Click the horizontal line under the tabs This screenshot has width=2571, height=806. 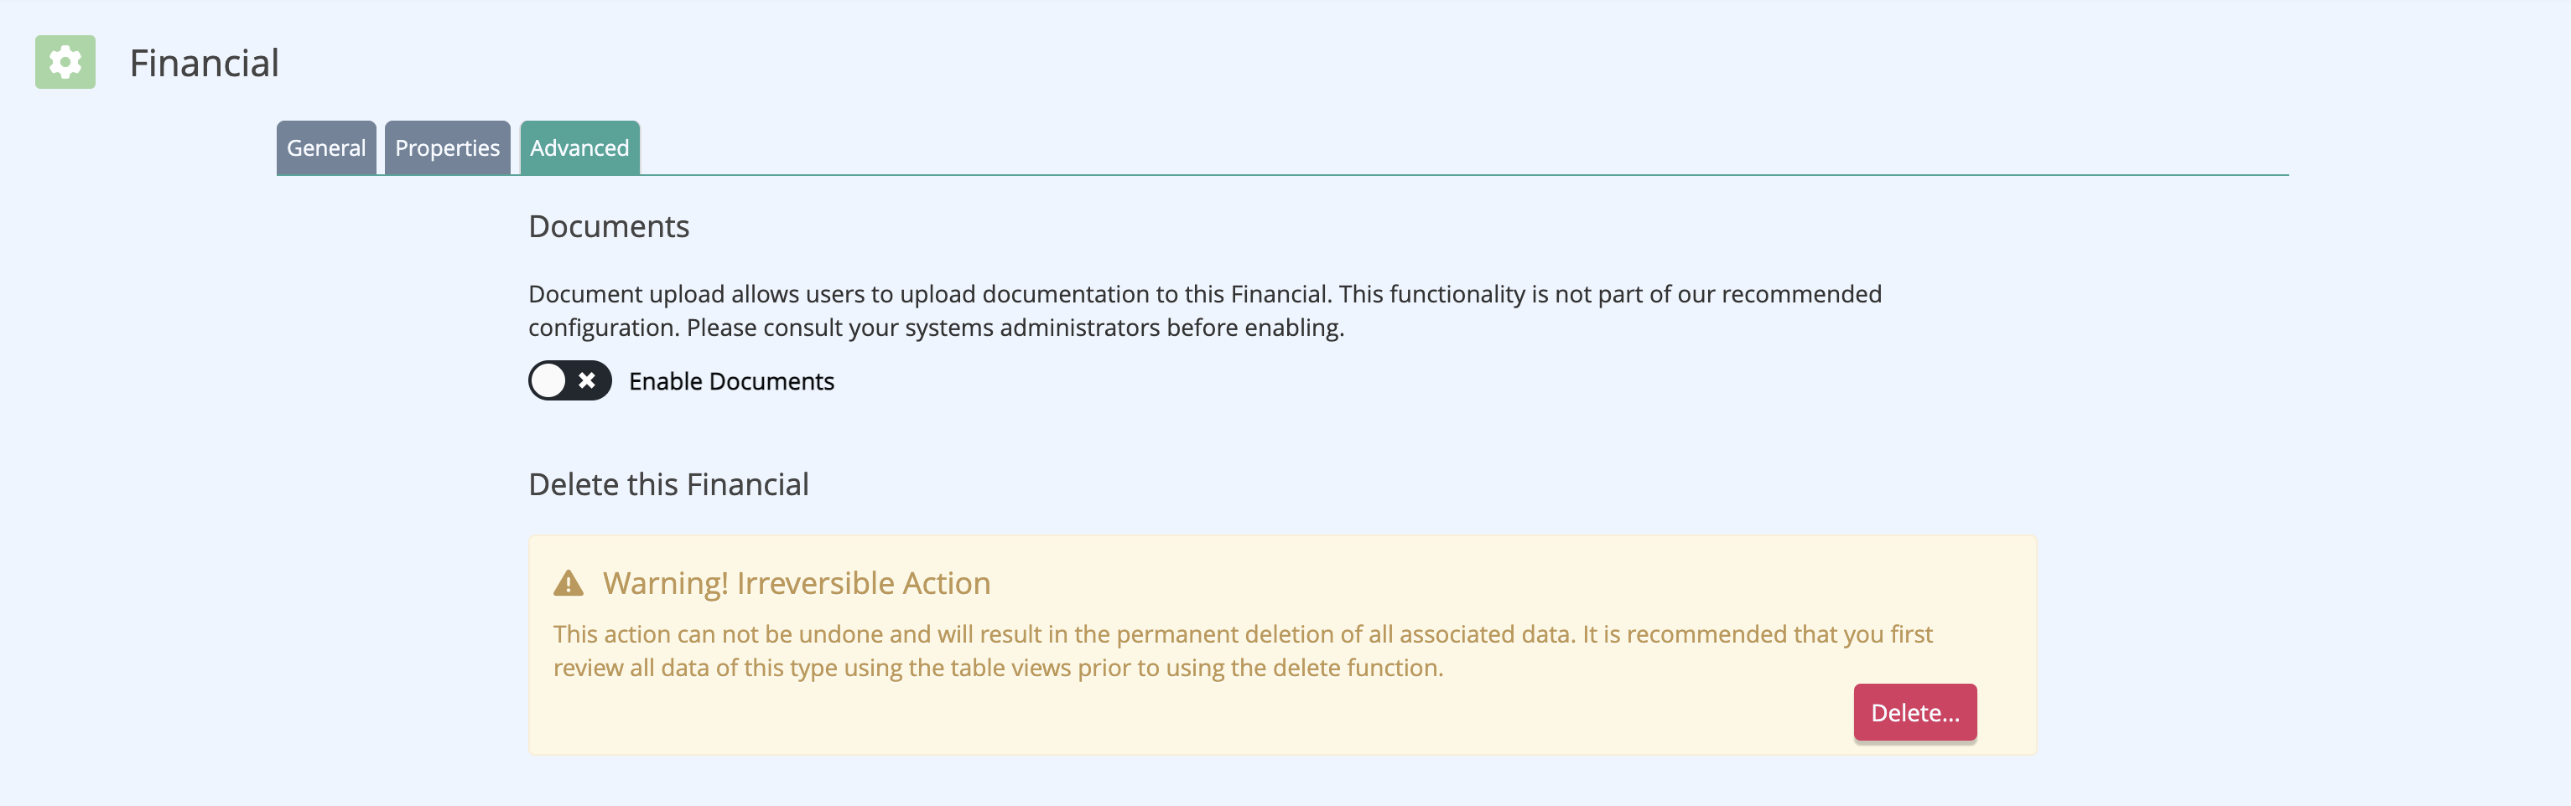[x=1282, y=176]
